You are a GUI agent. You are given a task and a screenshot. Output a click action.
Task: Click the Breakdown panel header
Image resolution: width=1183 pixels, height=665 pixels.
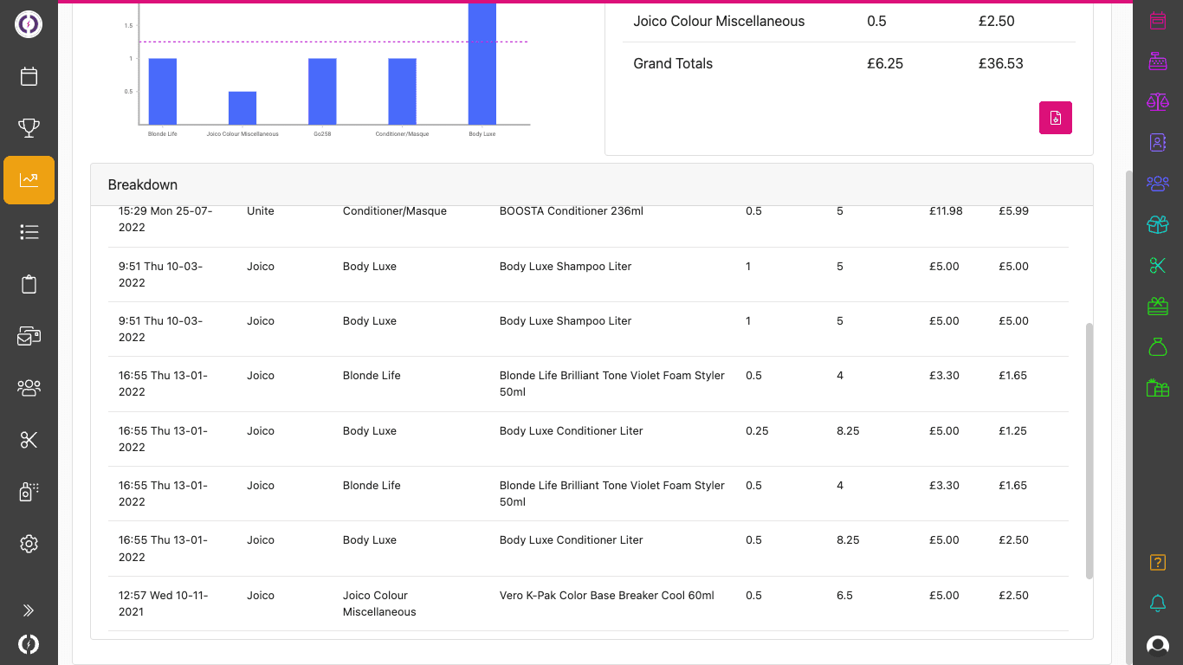coord(142,184)
